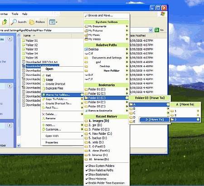204x186 pixels.
Task: Open the Tools menu
Action: [15, 14]
